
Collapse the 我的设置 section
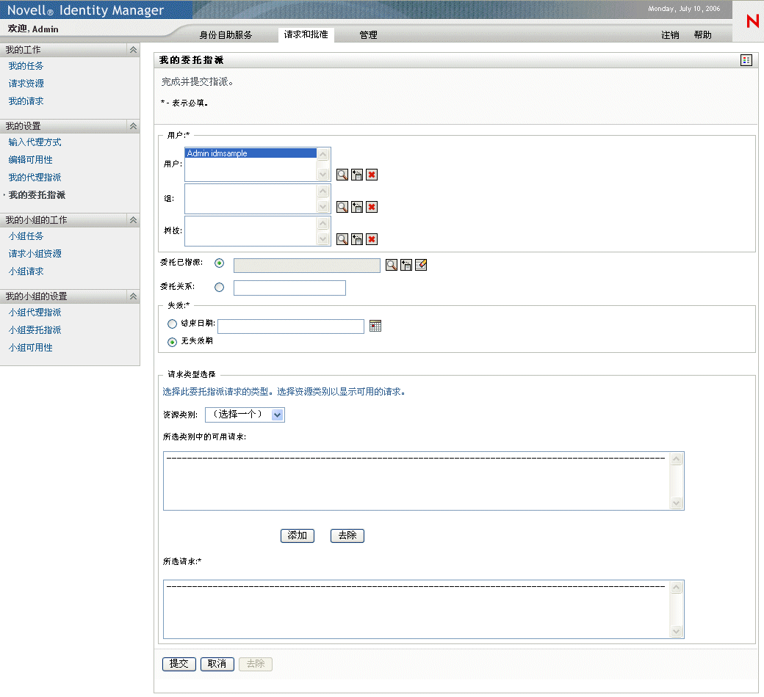(x=133, y=126)
